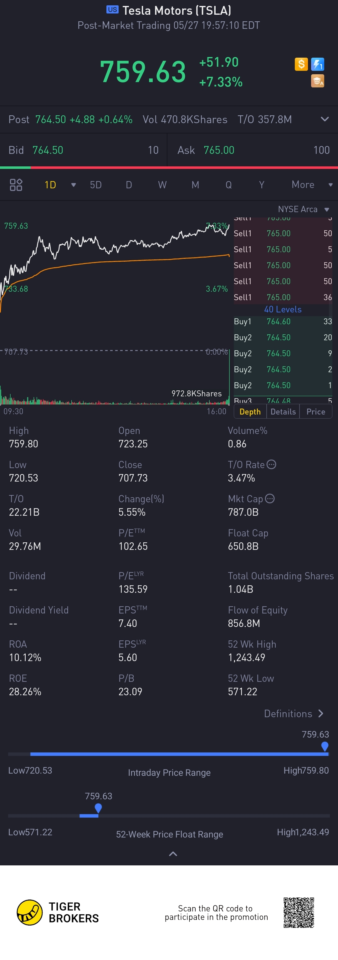
Task: Open the 40 Levels link
Action: (x=283, y=309)
